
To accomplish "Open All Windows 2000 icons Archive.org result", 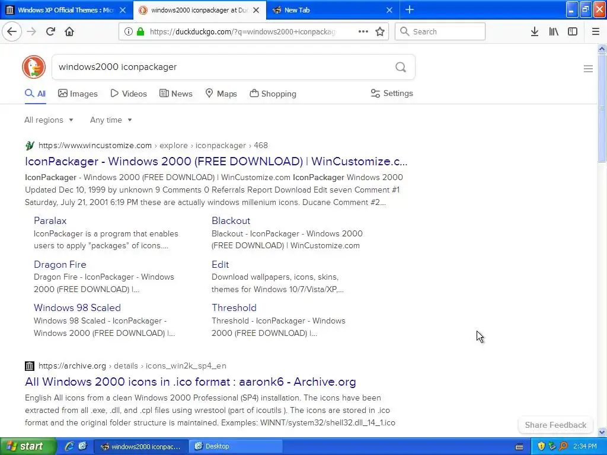I will (190, 382).
